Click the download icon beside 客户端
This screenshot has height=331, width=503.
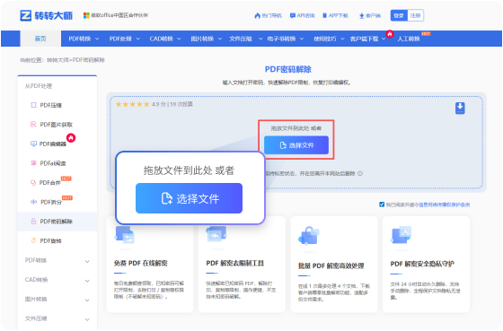(x=361, y=16)
